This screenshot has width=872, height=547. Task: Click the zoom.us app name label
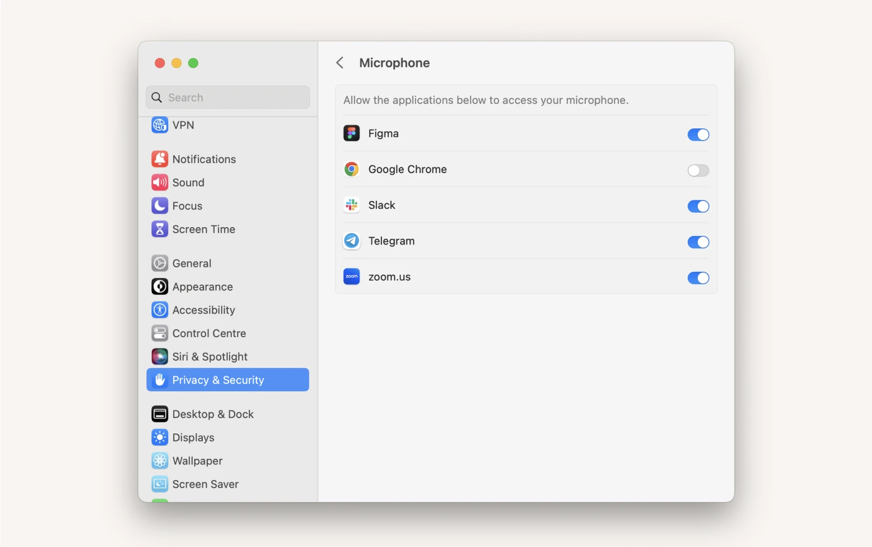pos(389,277)
